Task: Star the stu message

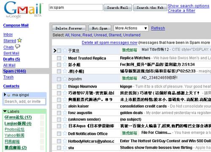Action: [65, 147]
